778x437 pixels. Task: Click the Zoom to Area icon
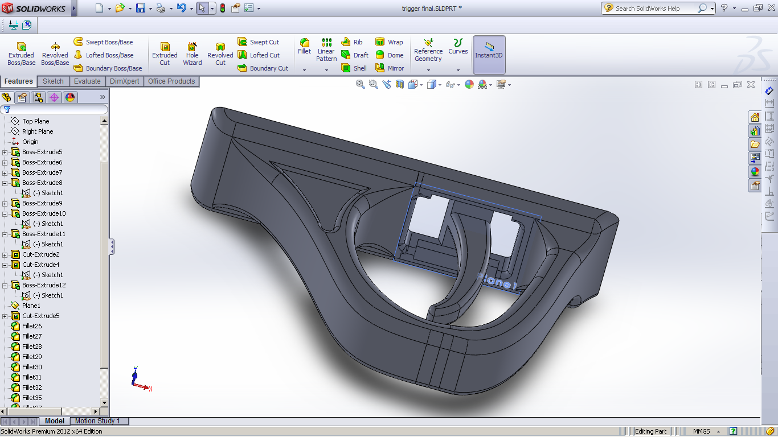(x=374, y=84)
